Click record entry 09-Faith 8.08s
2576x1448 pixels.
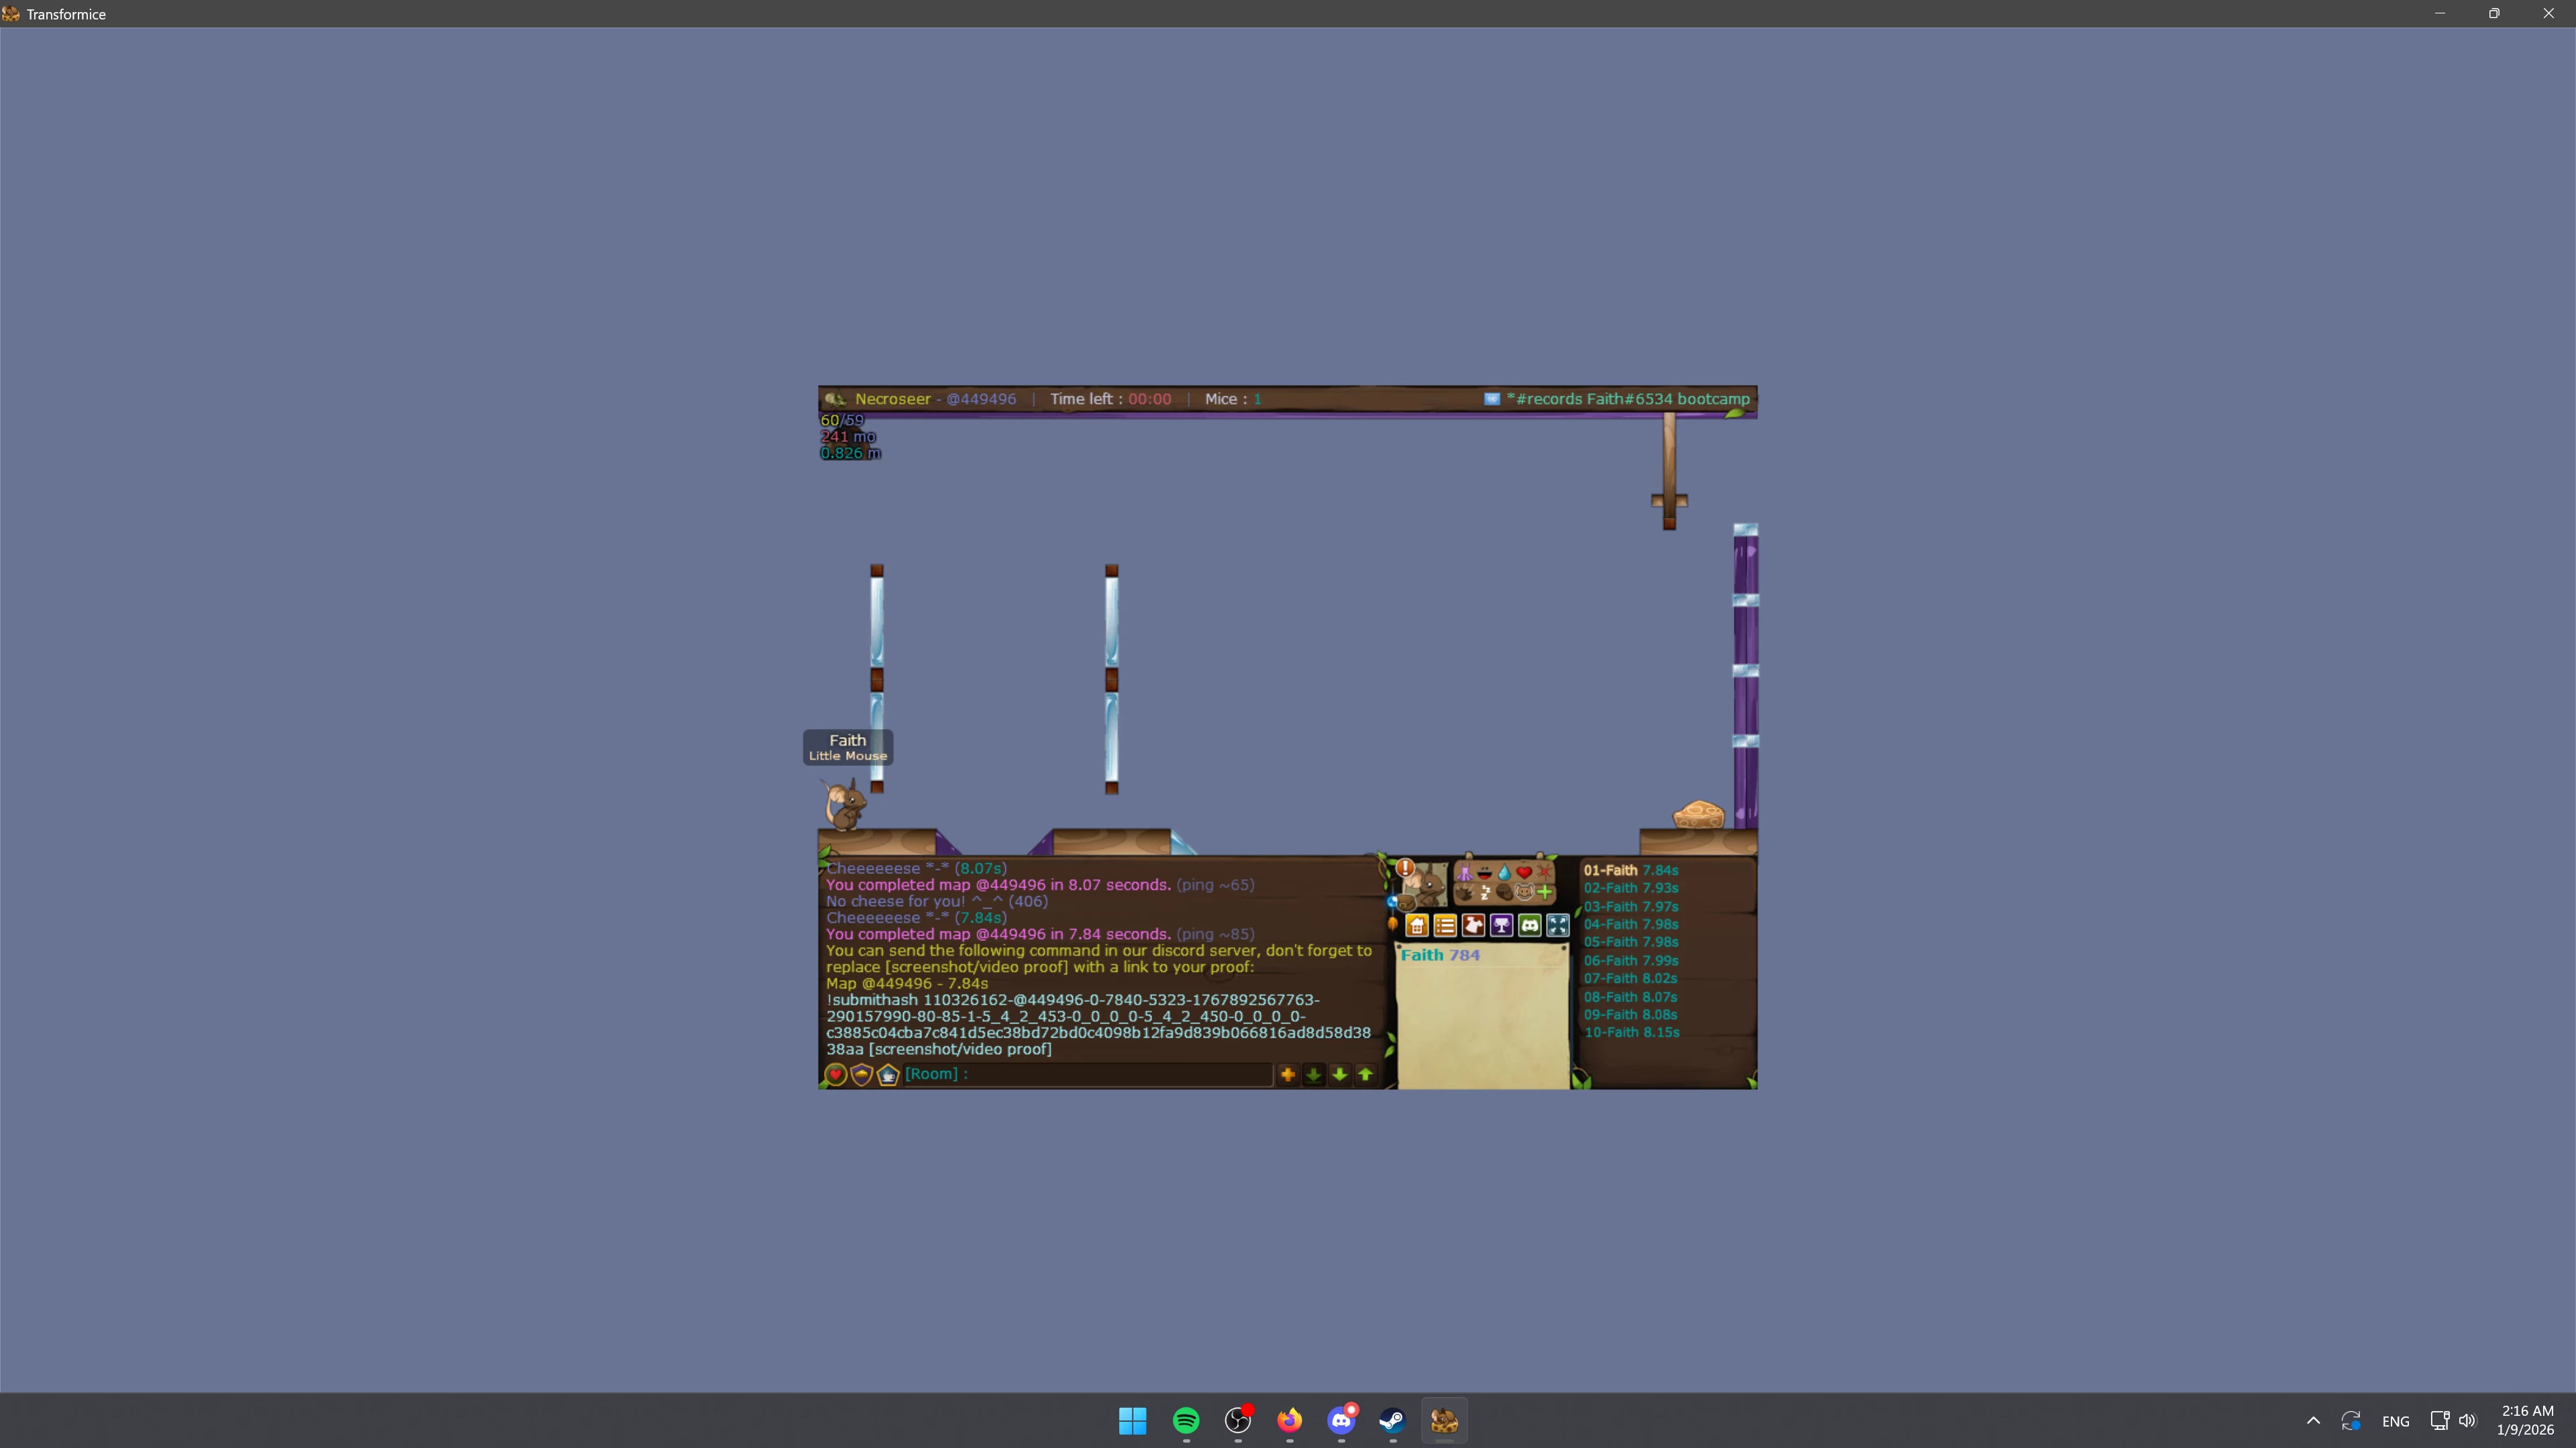1631,1014
